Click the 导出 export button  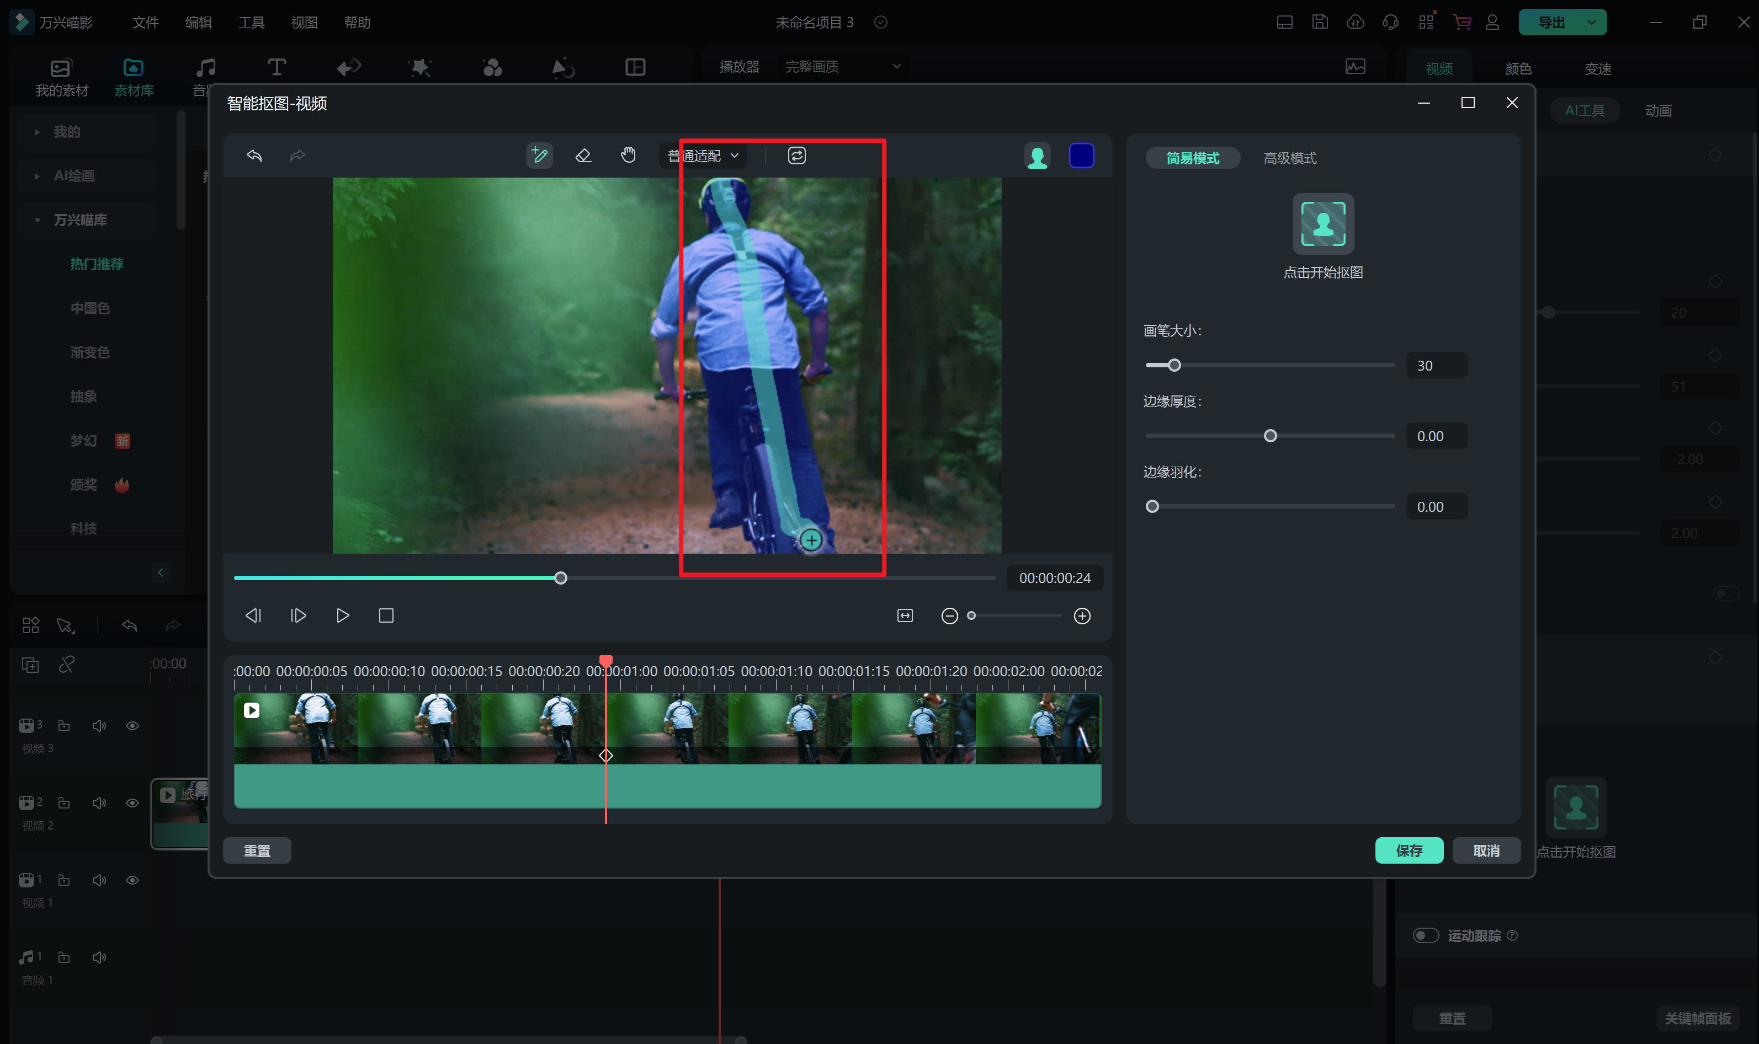[1551, 23]
